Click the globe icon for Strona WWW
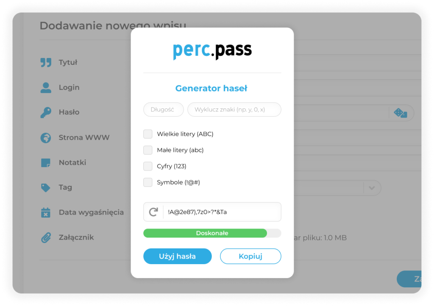This screenshot has width=434, height=306. [x=45, y=137]
